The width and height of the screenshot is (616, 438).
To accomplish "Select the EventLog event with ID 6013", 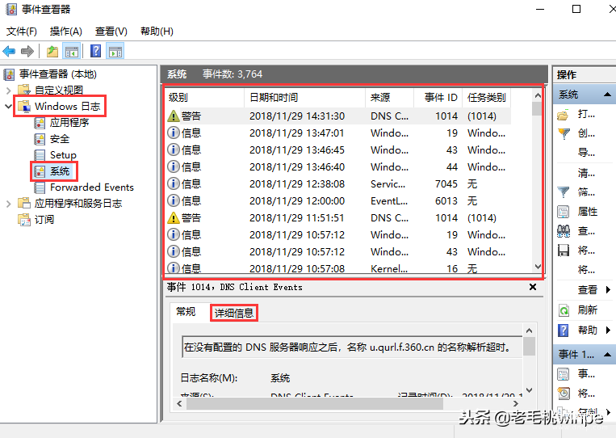I will (x=338, y=200).
